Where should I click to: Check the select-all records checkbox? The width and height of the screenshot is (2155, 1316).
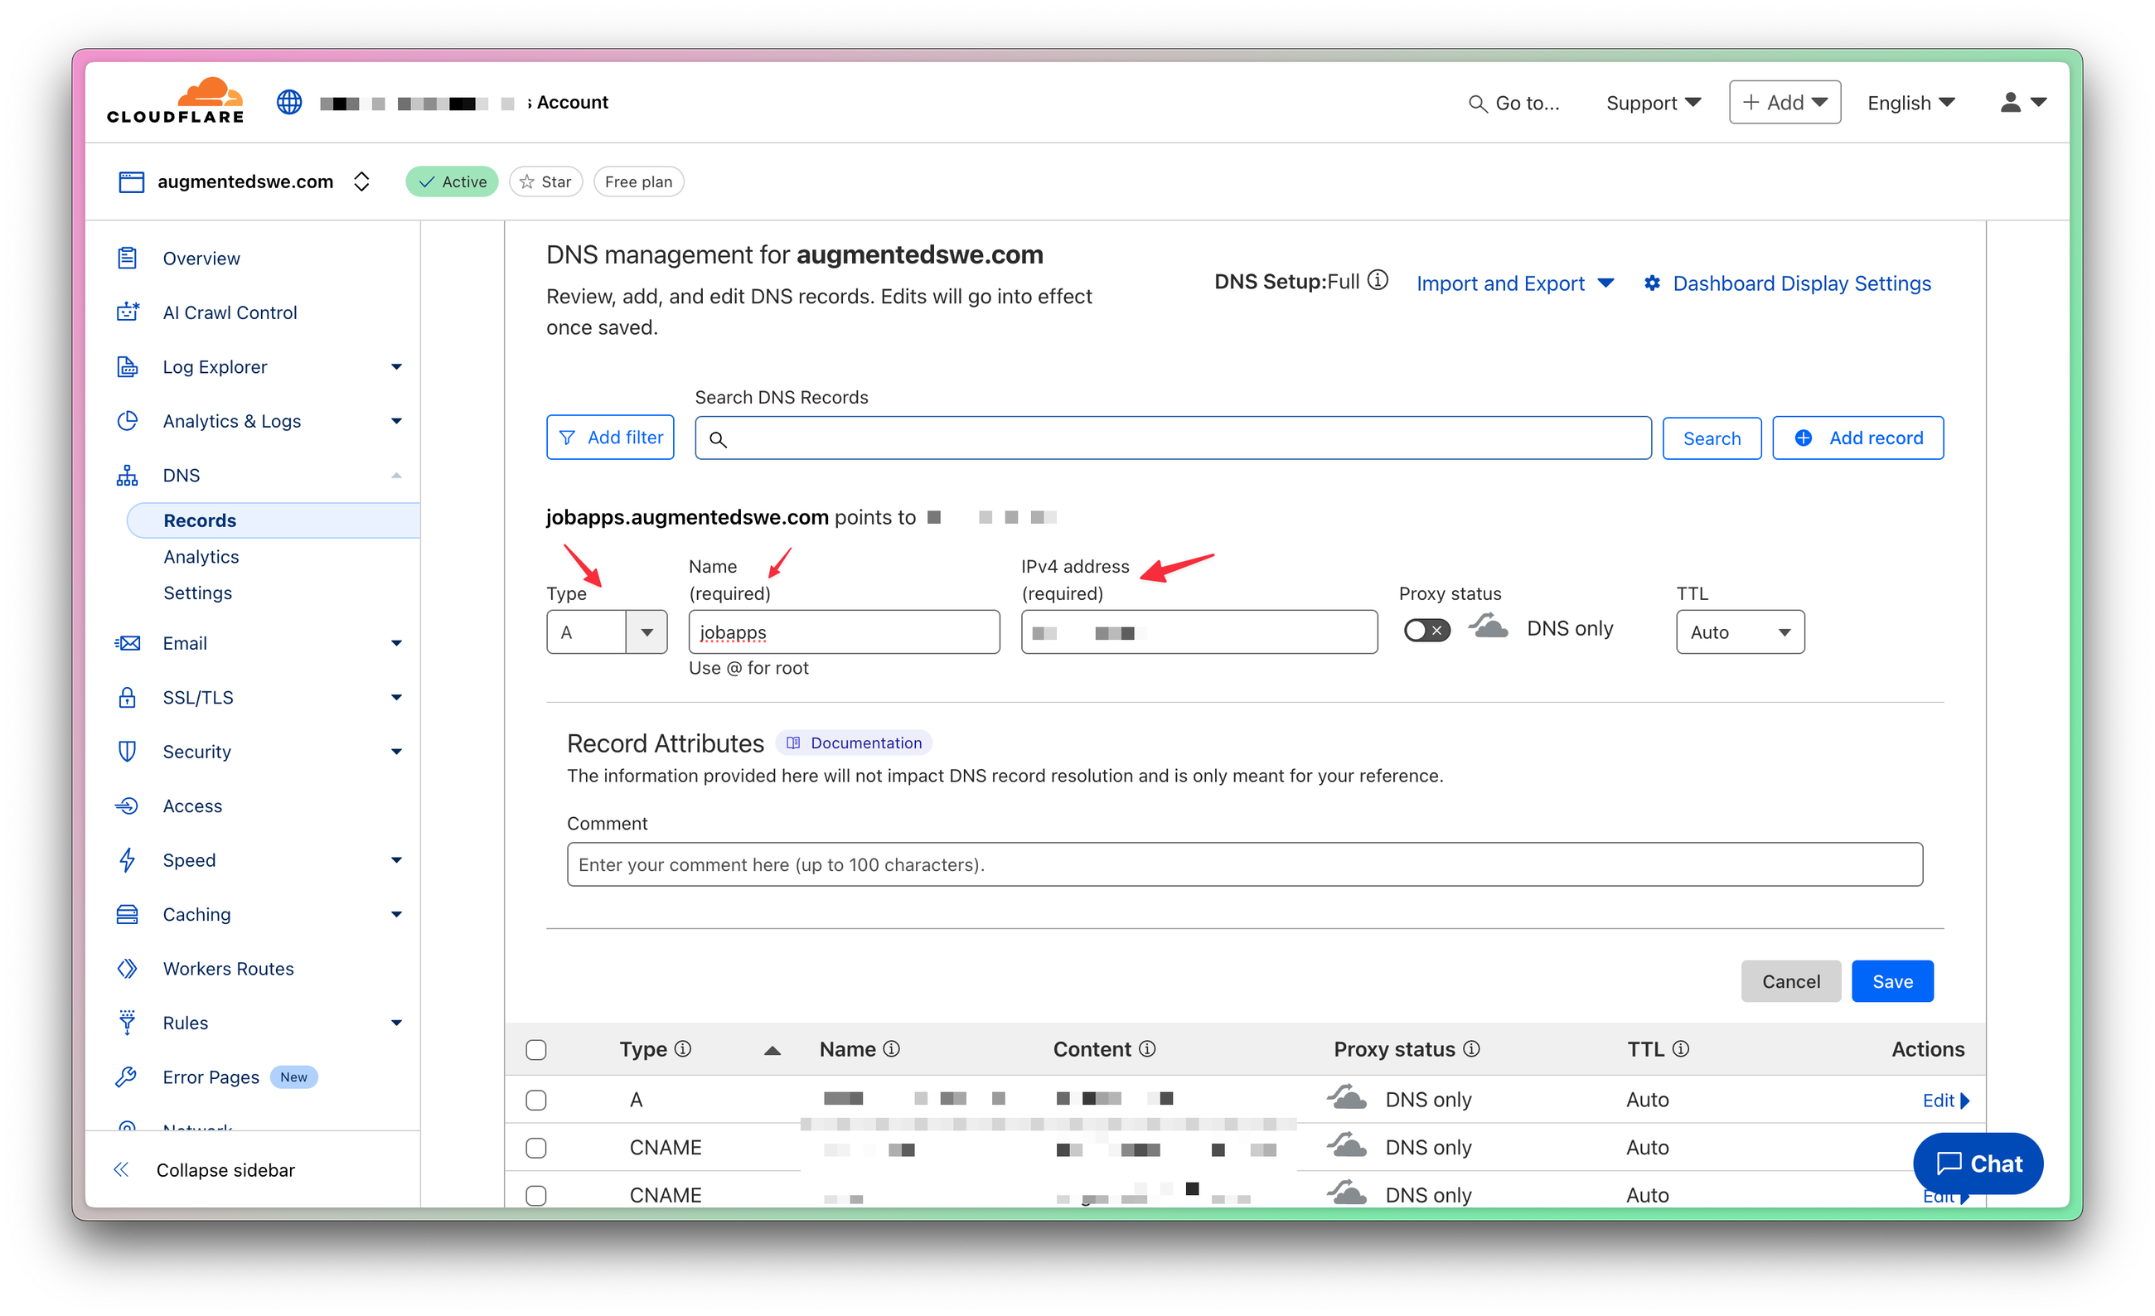536,1049
